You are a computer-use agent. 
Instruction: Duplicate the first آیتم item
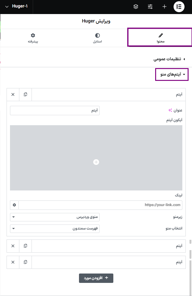pos(26,94)
